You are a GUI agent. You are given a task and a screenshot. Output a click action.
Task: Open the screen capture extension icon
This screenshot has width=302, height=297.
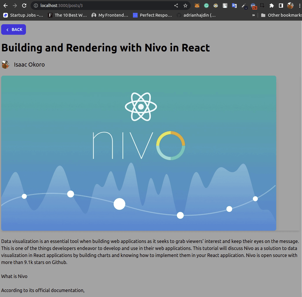pos(262,6)
